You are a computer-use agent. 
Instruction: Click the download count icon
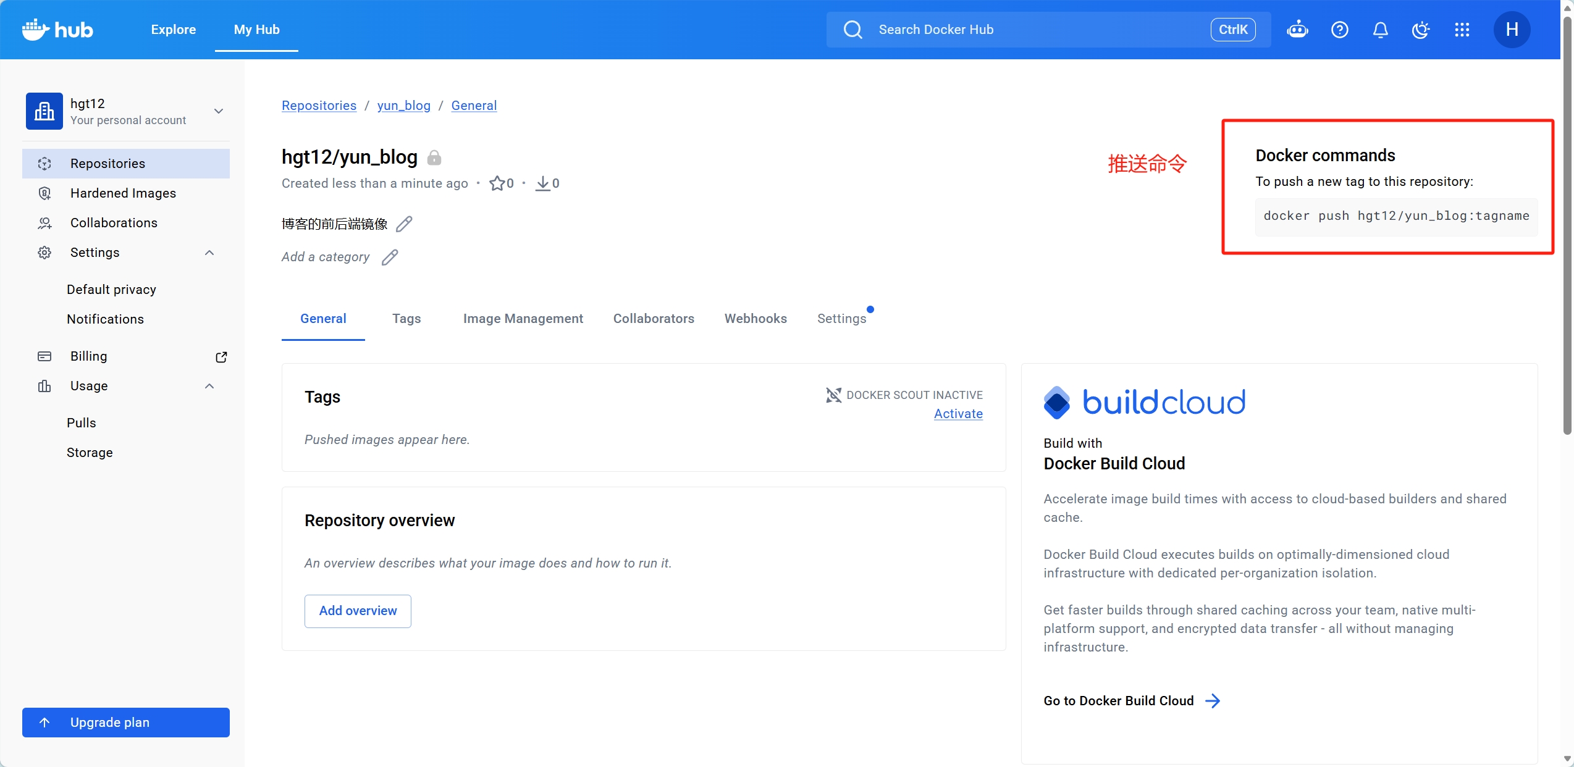pos(542,183)
